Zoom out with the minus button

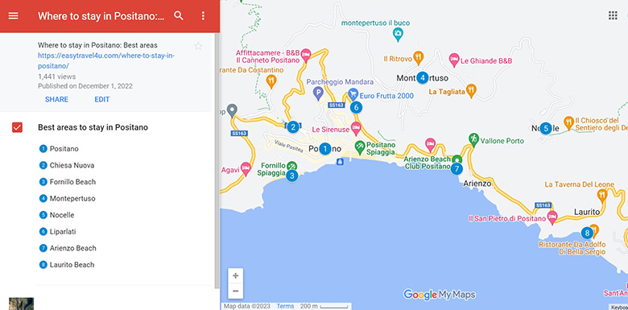point(235,291)
